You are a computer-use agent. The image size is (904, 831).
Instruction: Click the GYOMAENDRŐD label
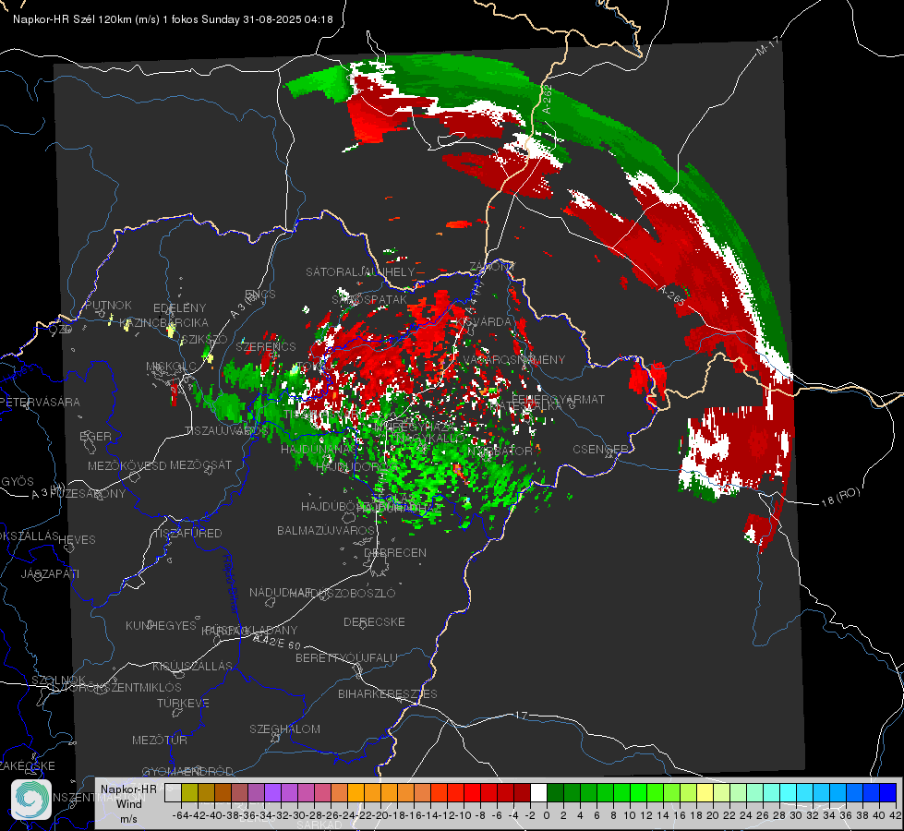click(187, 771)
